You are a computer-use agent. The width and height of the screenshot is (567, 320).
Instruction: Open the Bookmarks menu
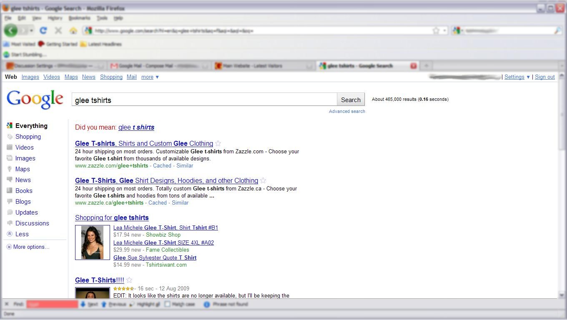coord(80,18)
